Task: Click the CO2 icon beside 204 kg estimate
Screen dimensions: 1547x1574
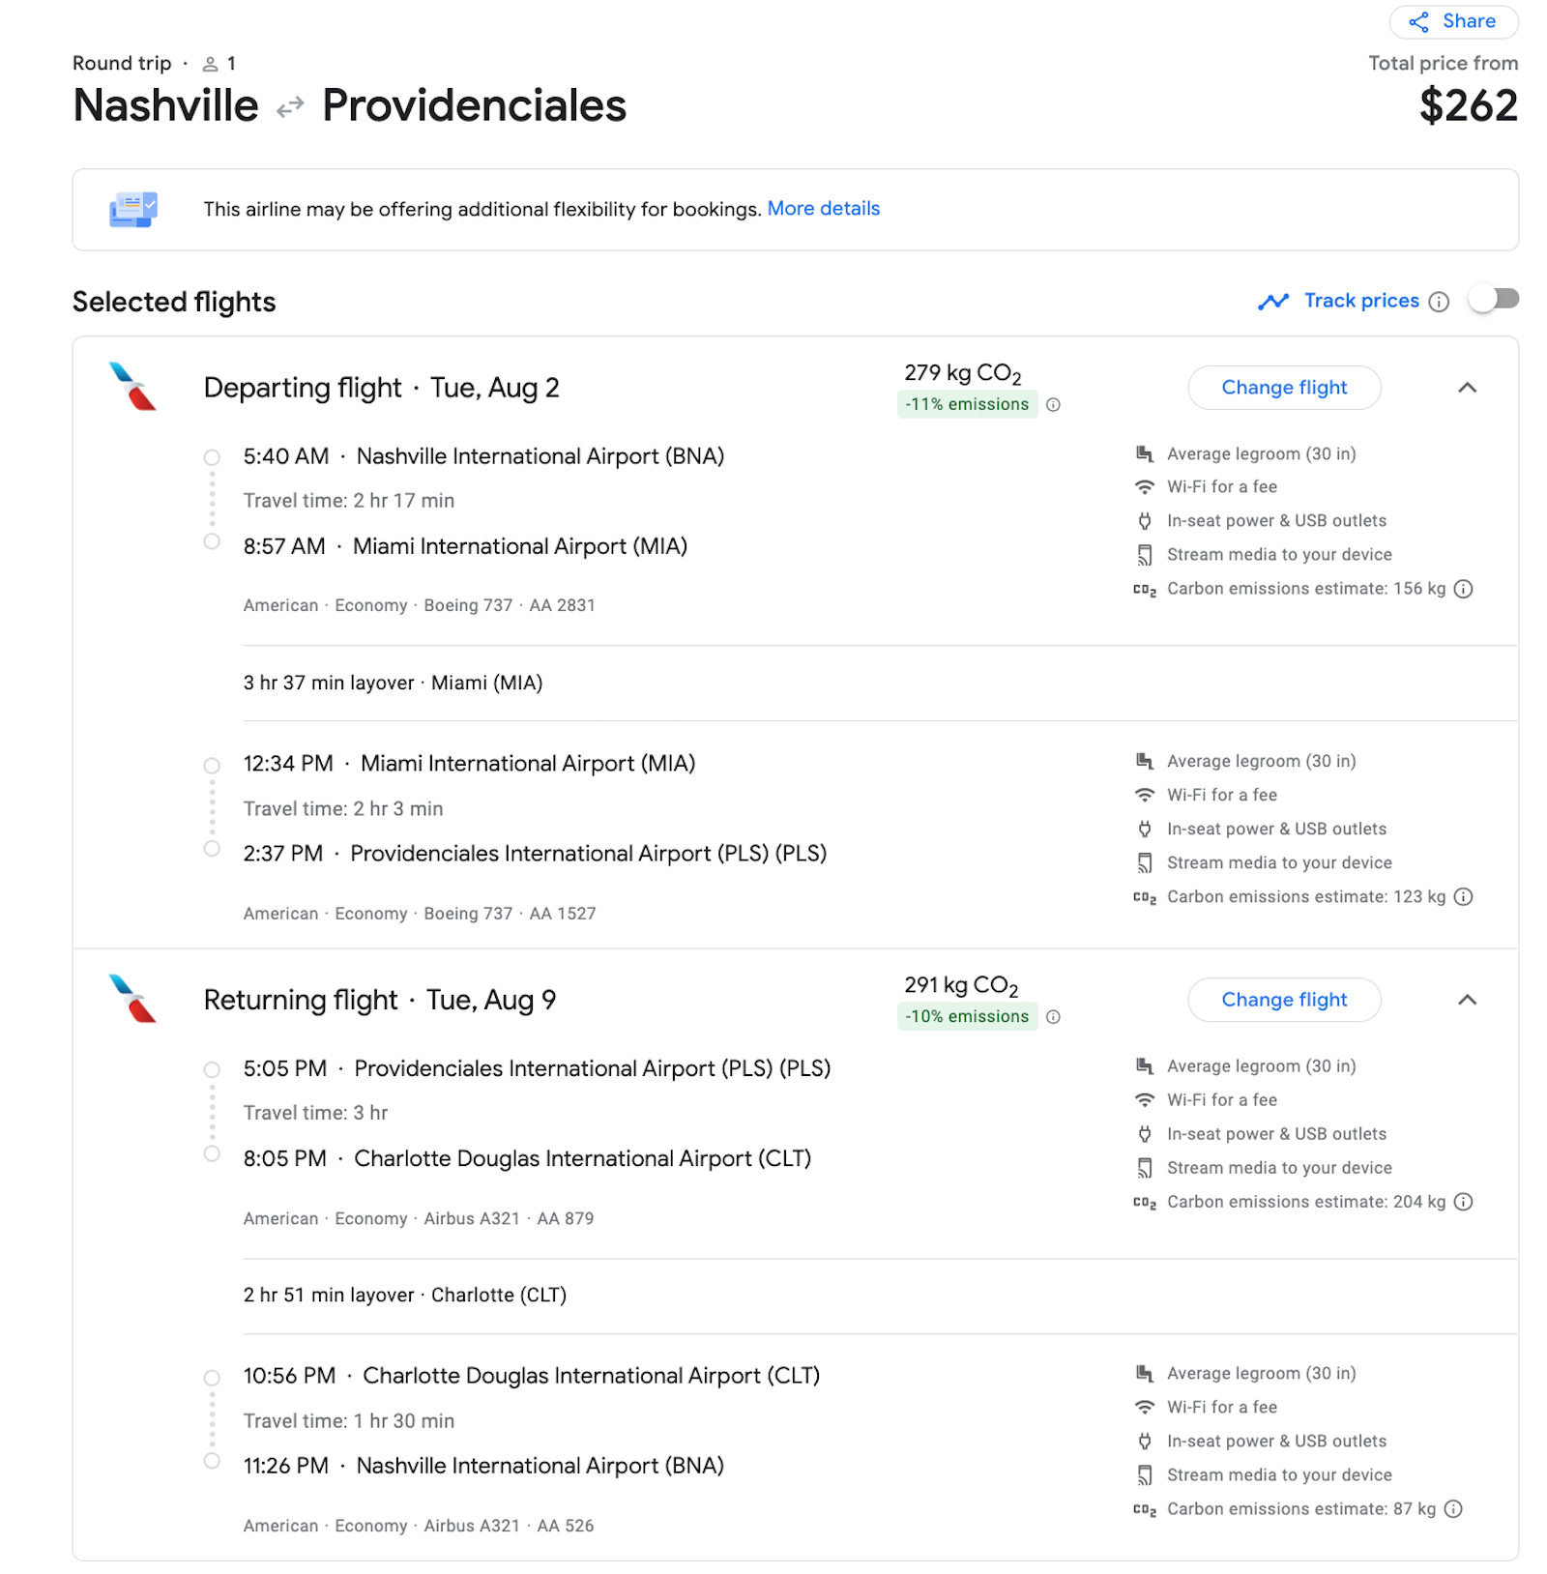Action: 1144,1201
